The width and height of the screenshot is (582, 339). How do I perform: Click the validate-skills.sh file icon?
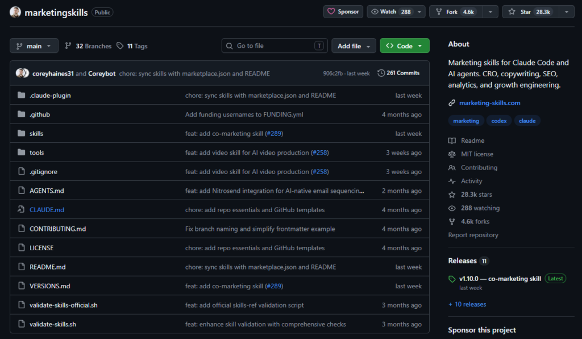coord(22,324)
